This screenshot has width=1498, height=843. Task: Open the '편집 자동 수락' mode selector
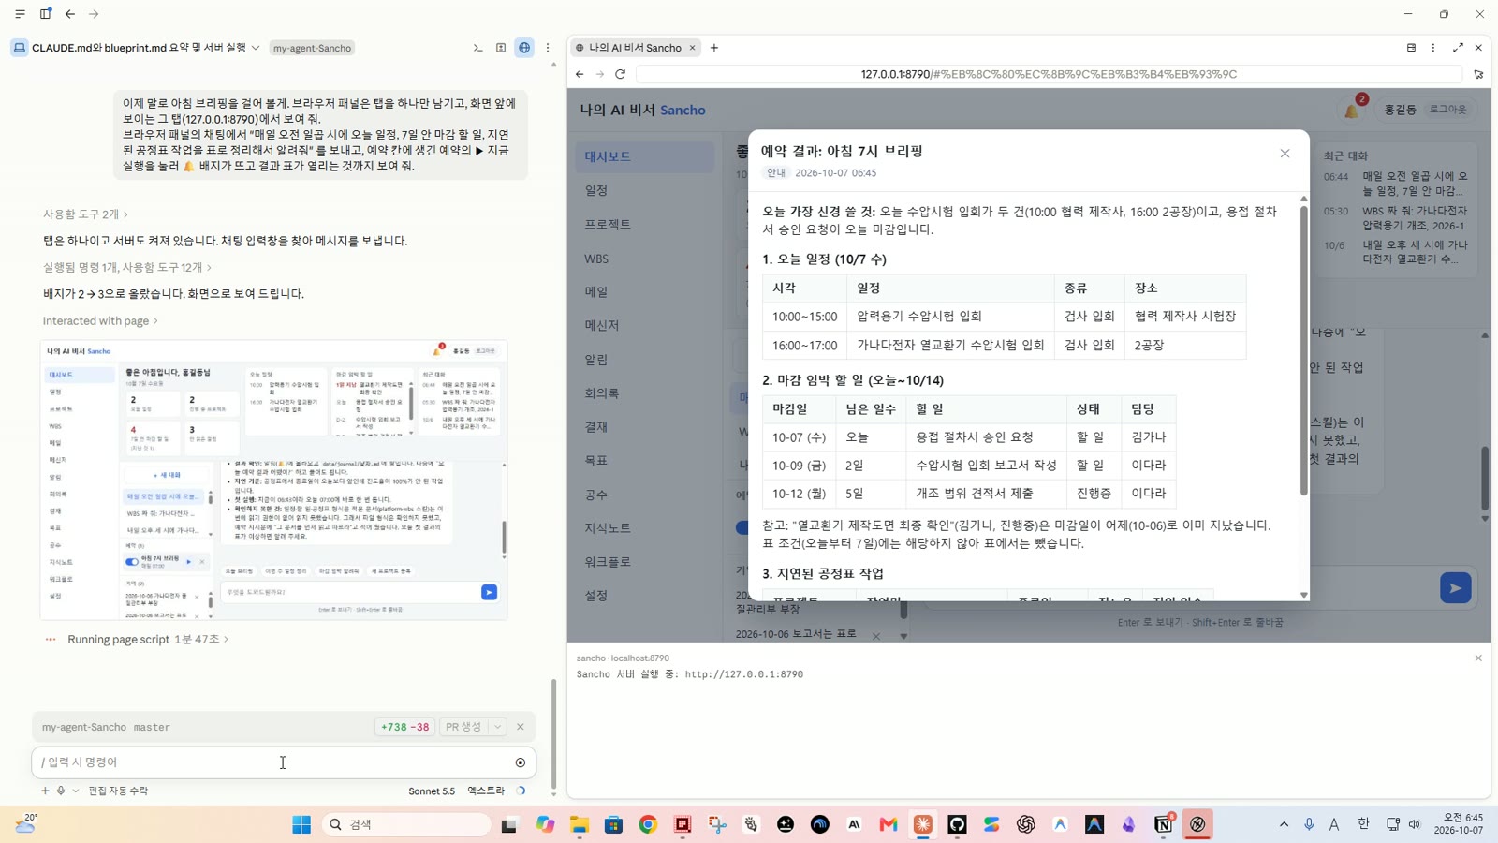tap(118, 791)
